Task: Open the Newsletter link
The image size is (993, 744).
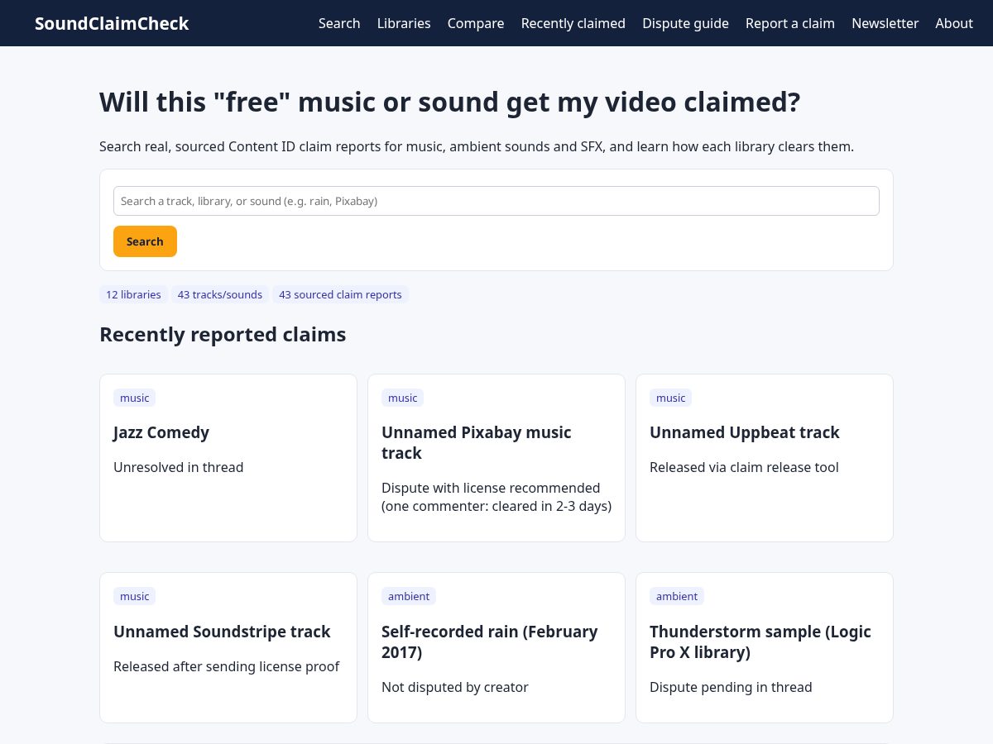Action: 885,23
